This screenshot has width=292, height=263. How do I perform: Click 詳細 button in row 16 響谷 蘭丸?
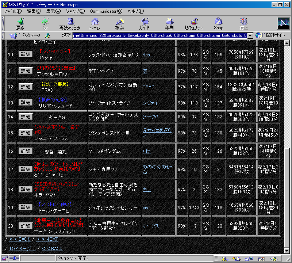click(x=26, y=151)
